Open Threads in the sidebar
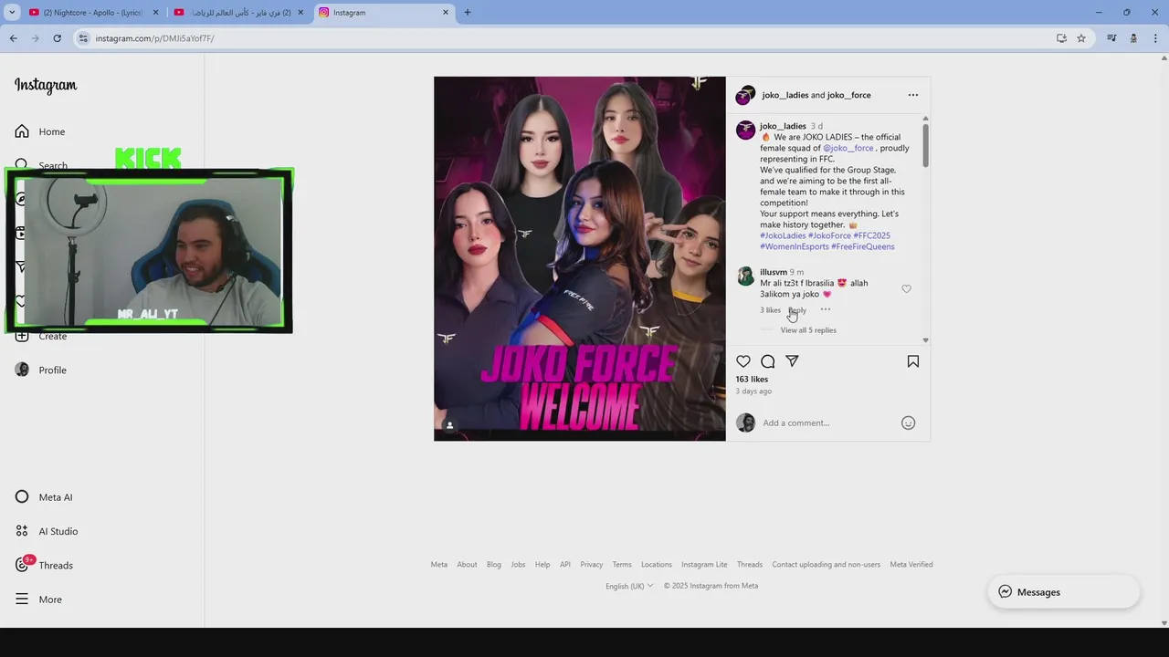Viewport: 1169px width, 657px height. click(44, 565)
